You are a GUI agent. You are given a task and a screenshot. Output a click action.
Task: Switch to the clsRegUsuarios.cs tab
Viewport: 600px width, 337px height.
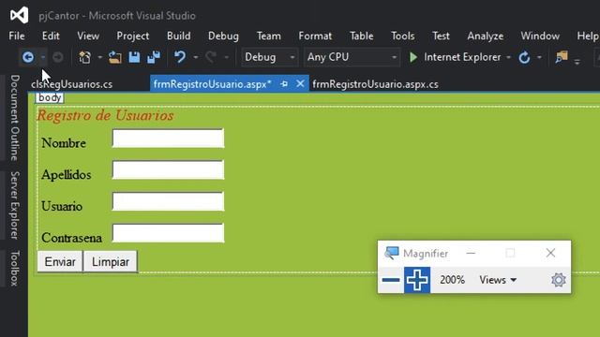(x=71, y=84)
